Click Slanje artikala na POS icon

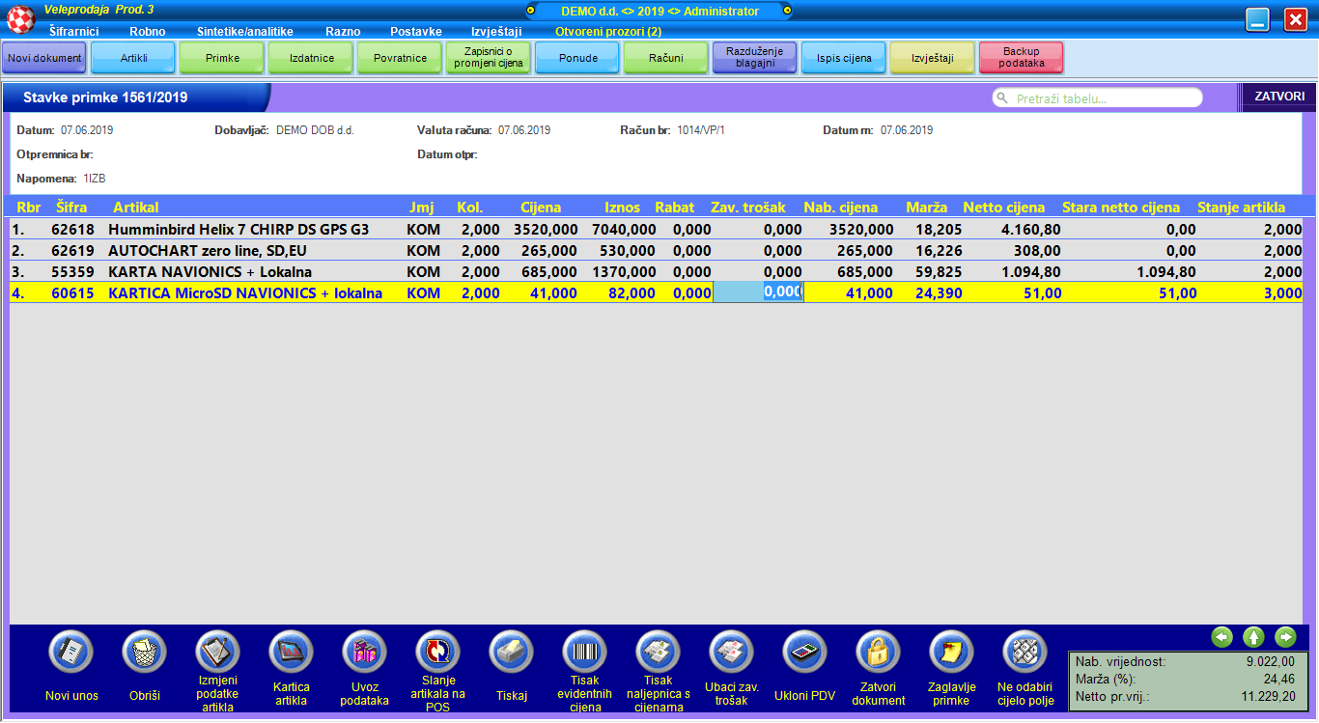pos(438,653)
